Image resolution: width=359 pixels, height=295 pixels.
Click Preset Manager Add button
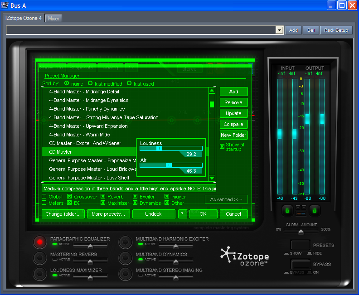[234, 92]
